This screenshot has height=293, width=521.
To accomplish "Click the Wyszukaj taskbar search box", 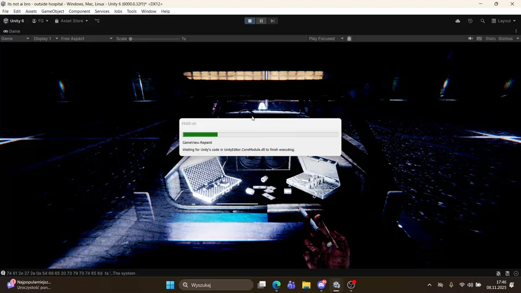I will (x=216, y=285).
